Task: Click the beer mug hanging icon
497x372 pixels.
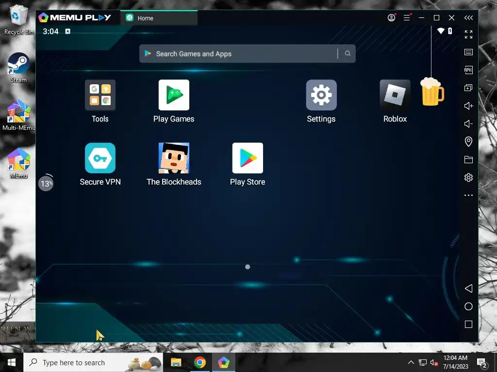Action: point(431,91)
